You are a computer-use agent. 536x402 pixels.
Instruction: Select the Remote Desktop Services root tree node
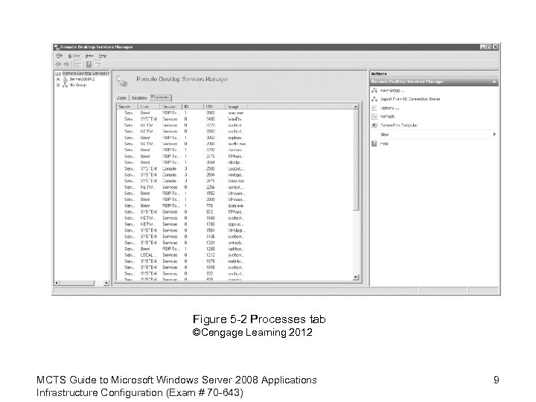pos(86,74)
